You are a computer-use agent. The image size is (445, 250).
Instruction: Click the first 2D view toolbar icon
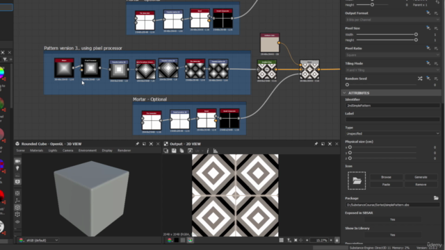[166, 151]
